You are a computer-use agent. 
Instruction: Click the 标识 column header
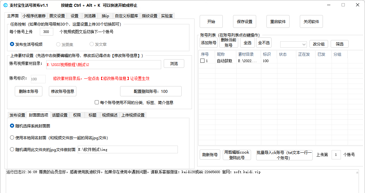(269, 54)
